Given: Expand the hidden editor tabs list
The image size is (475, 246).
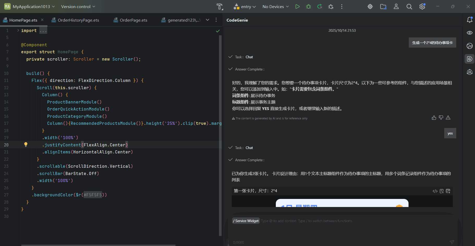Looking at the screenshot, I should (x=208, y=20).
